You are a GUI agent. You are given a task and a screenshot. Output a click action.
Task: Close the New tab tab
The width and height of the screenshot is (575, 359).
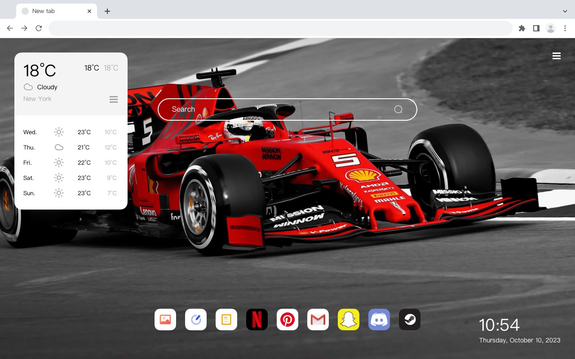tap(90, 11)
